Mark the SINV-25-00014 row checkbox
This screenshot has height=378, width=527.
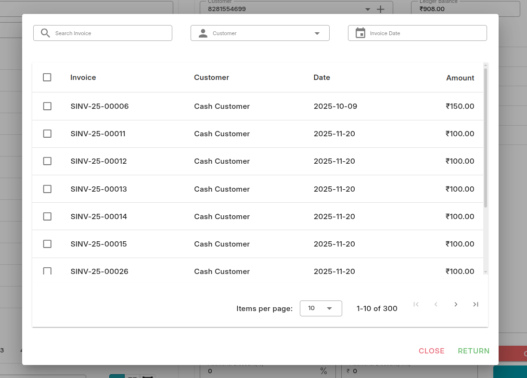(47, 216)
